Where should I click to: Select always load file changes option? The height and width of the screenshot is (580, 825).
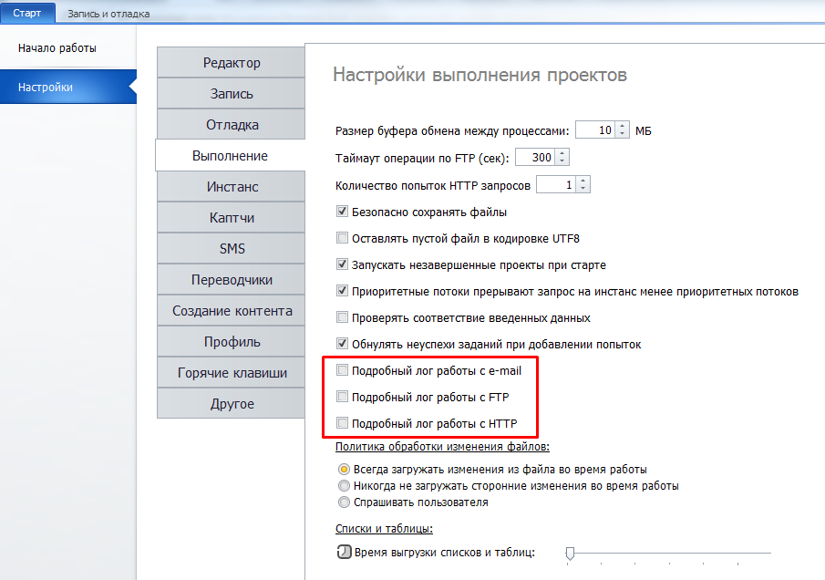(344, 469)
